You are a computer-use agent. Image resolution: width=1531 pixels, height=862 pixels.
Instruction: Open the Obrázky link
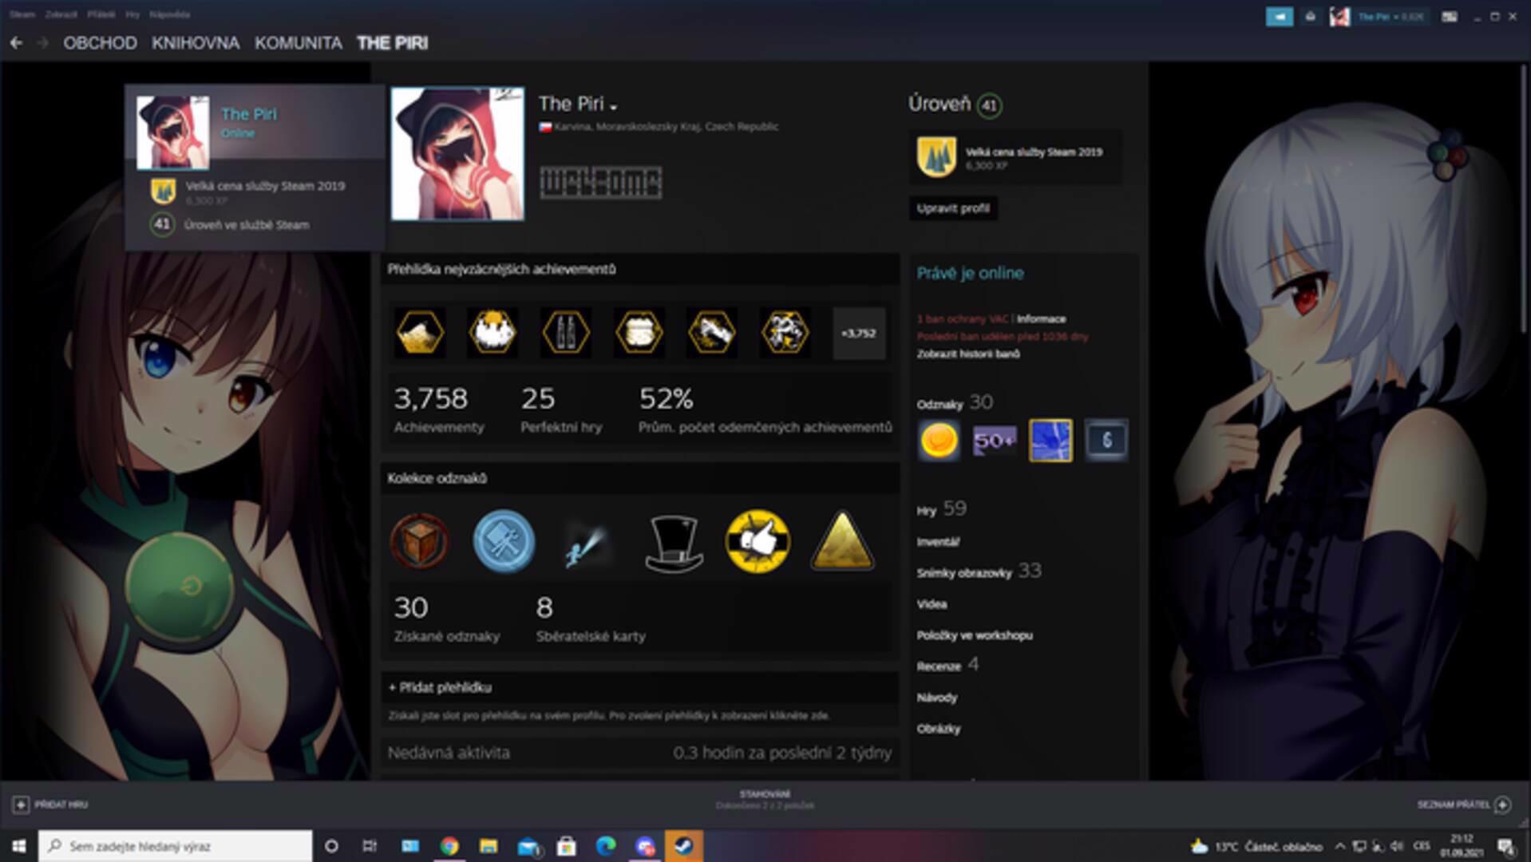click(x=938, y=729)
